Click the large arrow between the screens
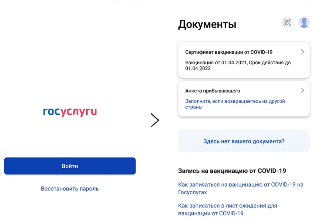Image resolution: width=317 pixels, height=220 pixels. tap(155, 120)
